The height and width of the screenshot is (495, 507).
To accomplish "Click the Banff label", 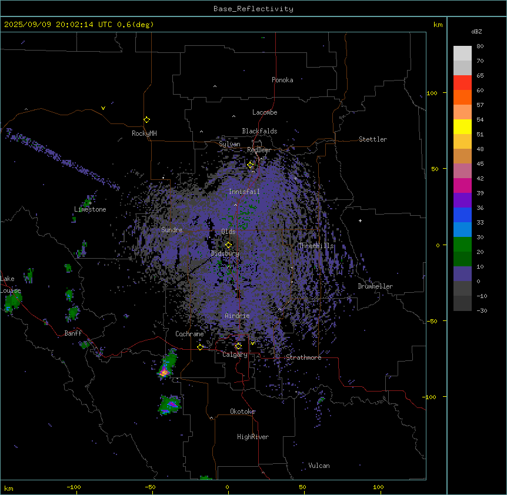I will click(x=73, y=333).
